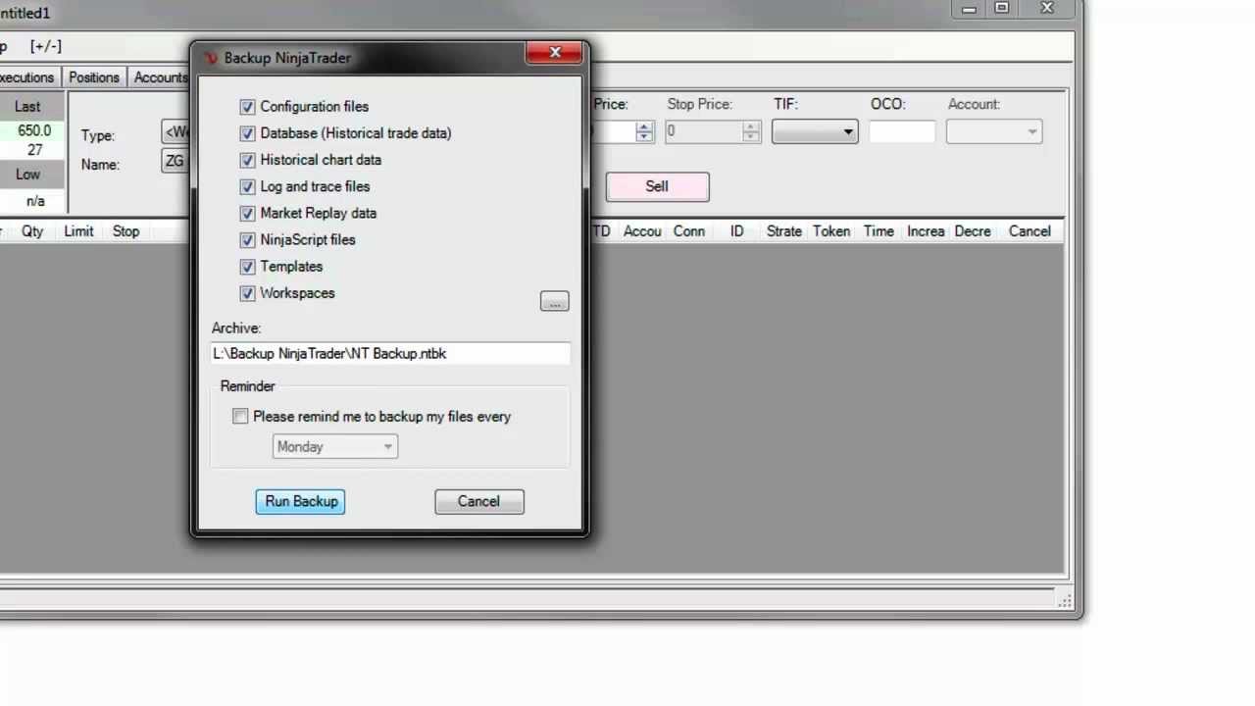Click the Stop Price input field
The width and height of the screenshot is (1255, 706).
pyautogui.click(x=703, y=131)
